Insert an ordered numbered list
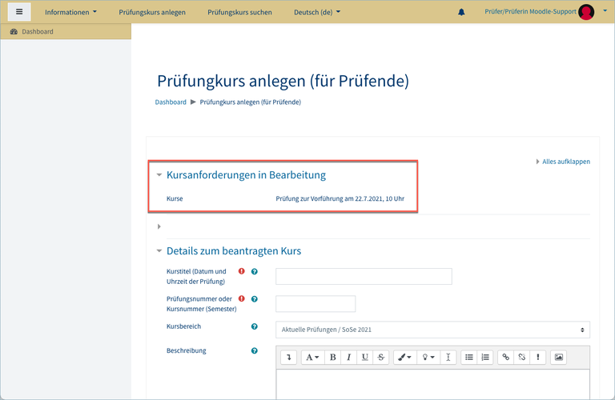The height and width of the screenshot is (400, 615). click(485, 357)
